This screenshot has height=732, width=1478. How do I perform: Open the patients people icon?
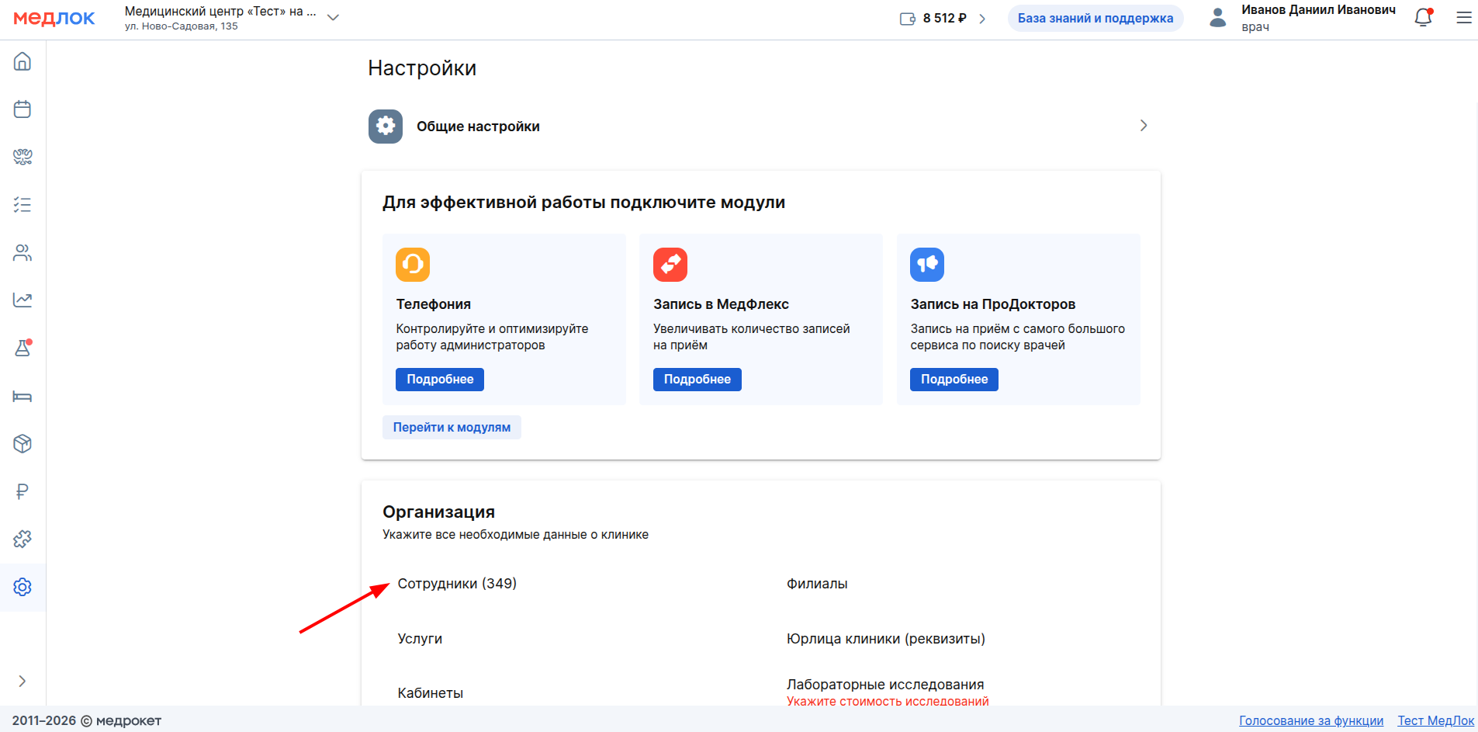tap(22, 253)
